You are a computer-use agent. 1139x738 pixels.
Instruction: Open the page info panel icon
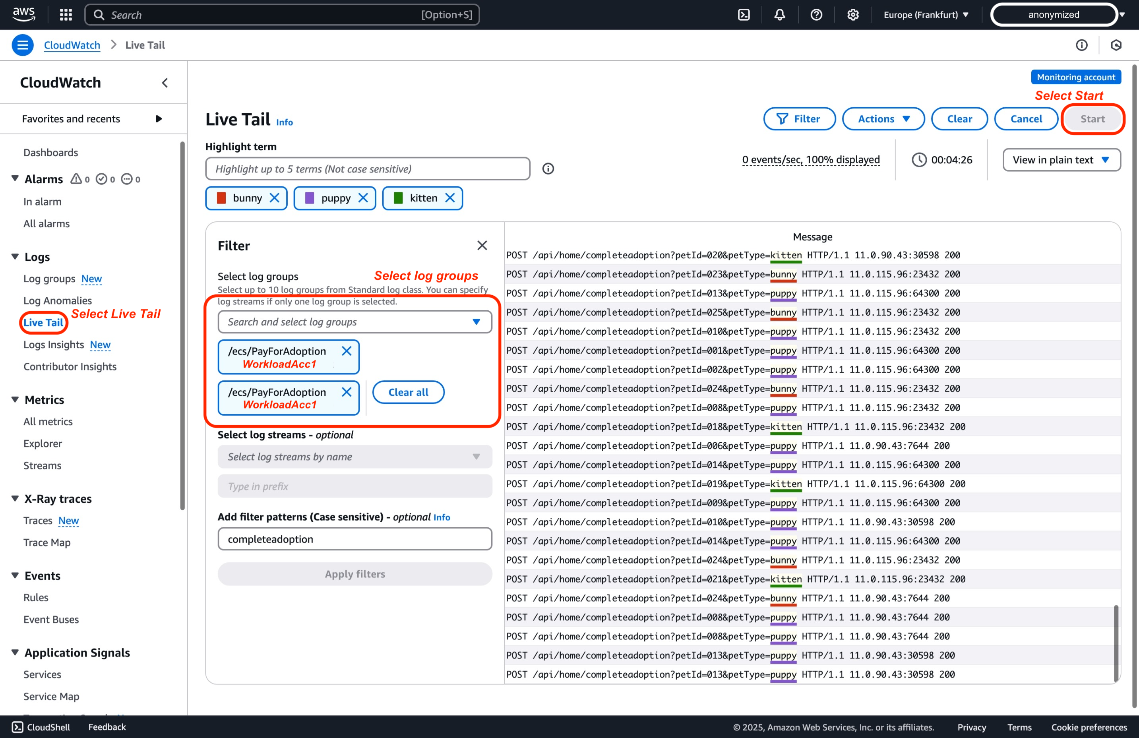(1081, 45)
